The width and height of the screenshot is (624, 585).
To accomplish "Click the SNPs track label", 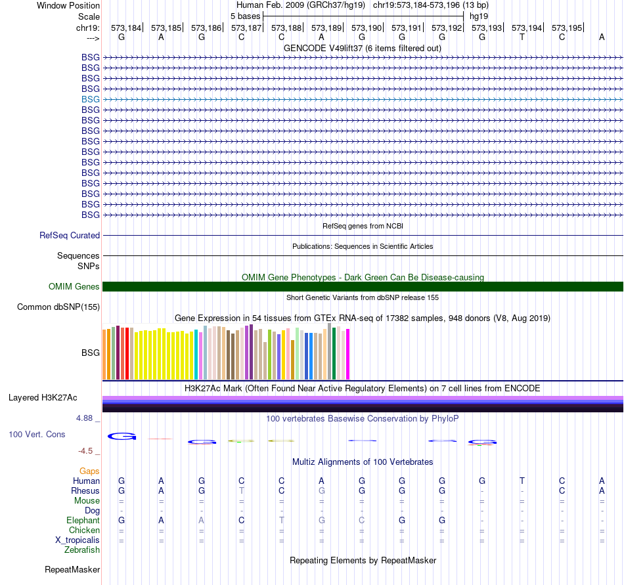I will click(x=89, y=266).
